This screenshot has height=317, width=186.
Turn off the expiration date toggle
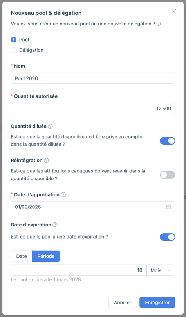pos(168,237)
